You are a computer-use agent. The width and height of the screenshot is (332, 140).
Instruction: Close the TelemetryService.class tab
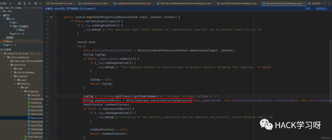(x=74, y=3)
